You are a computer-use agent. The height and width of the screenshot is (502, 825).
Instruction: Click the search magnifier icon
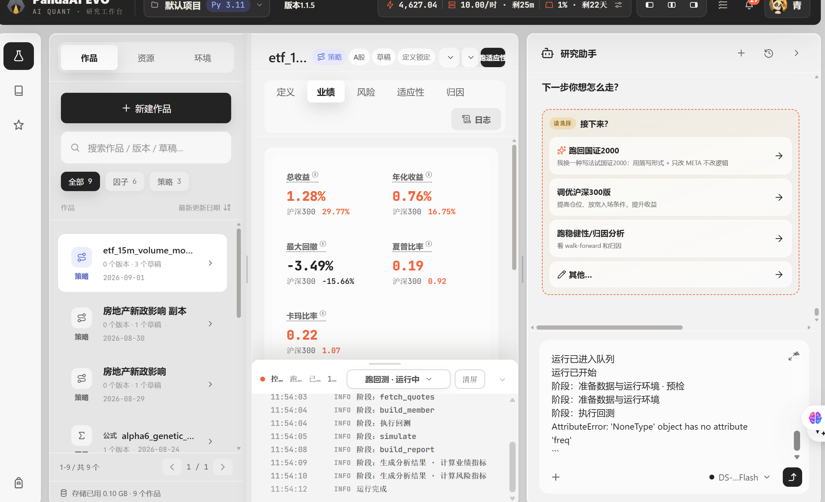pos(75,148)
